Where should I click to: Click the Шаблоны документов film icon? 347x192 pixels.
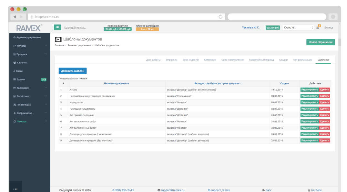[58, 39]
